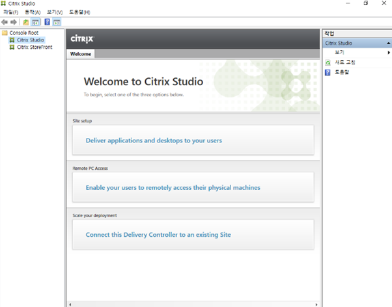Viewport: 392px width, 307px height.
Task: Open the 보기(V) menu
Action: click(x=55, y=12)
